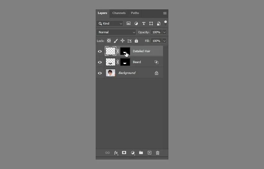This screenshot has width=264, height=169.
Task: Click the Background layer lock icon
Action: click(157, 73)
